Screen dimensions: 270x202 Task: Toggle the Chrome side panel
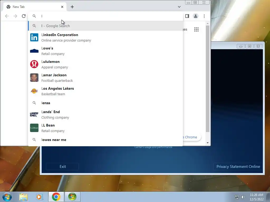[187, 16]
